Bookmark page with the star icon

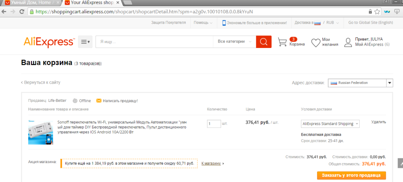point(377,11)
